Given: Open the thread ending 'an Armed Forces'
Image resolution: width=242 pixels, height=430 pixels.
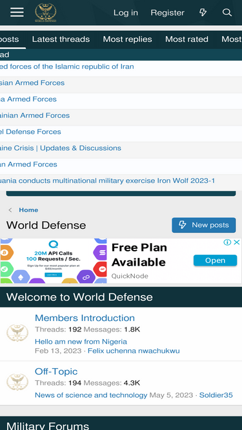Looking at the screenshot, I should (28, 164).
